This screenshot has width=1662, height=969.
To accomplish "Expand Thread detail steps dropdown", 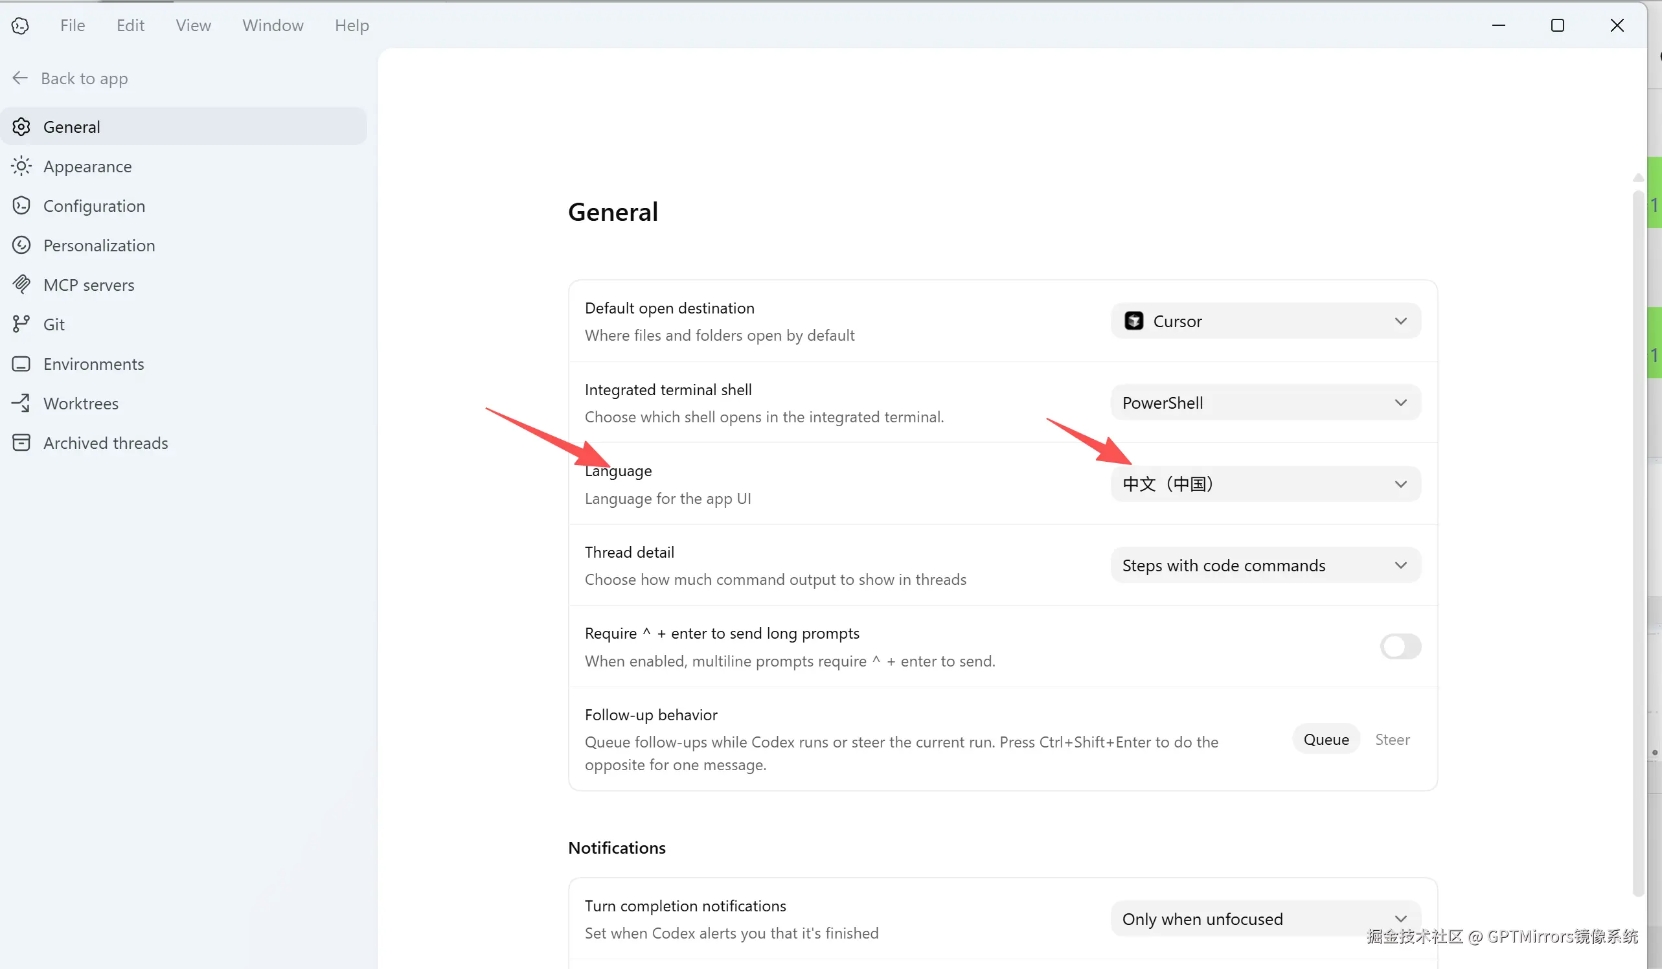I will click(1265, 565).
